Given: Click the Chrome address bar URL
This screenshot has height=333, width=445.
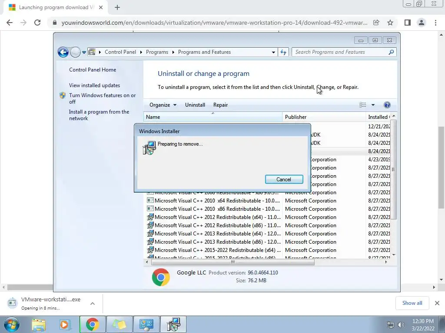Looking at the screenshot, I should 214,23.
